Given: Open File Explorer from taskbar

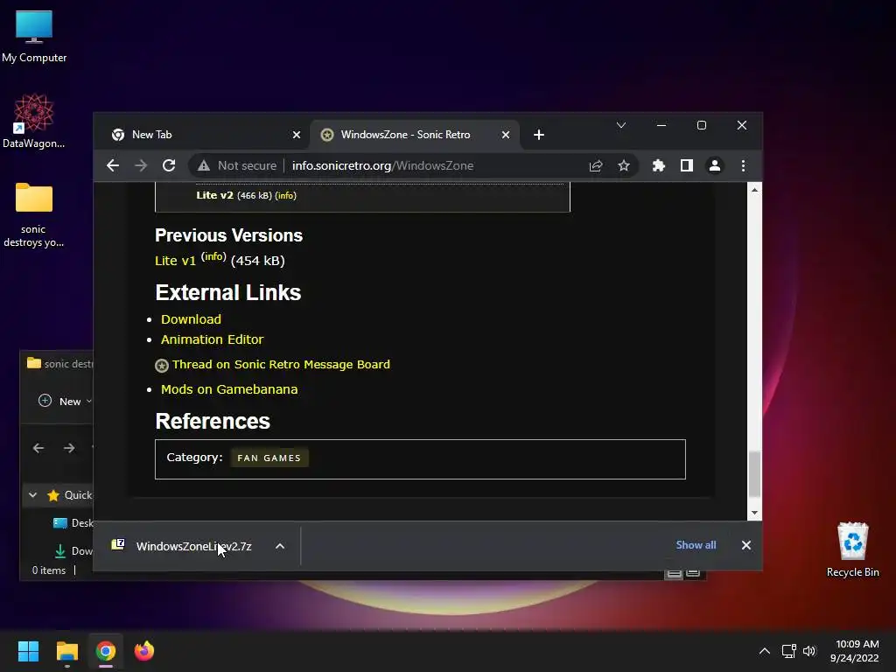Looking at the screenshot, I should click(66, 651).
